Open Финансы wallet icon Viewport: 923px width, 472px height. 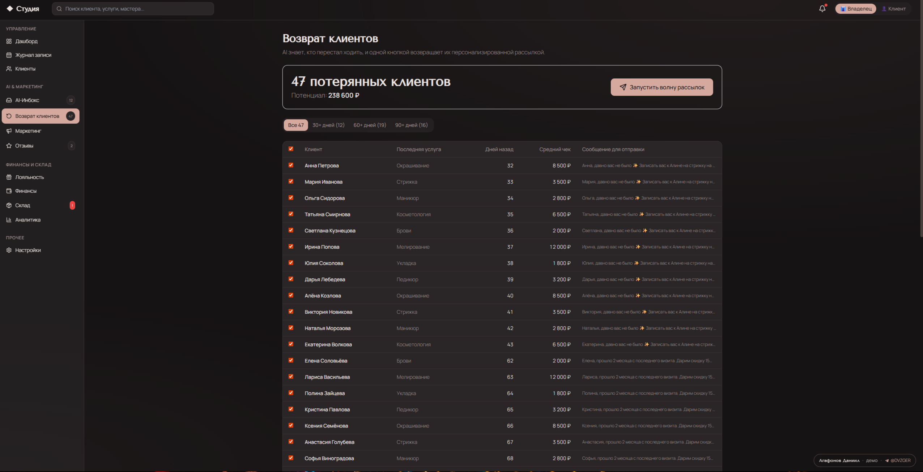(9, 191)
